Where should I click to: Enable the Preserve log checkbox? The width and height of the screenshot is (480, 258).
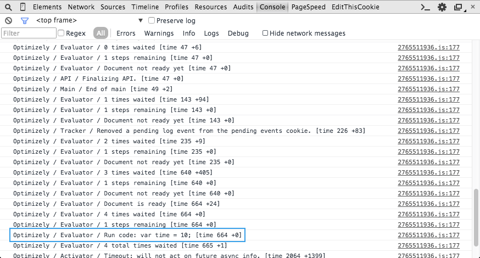point(152,21)
